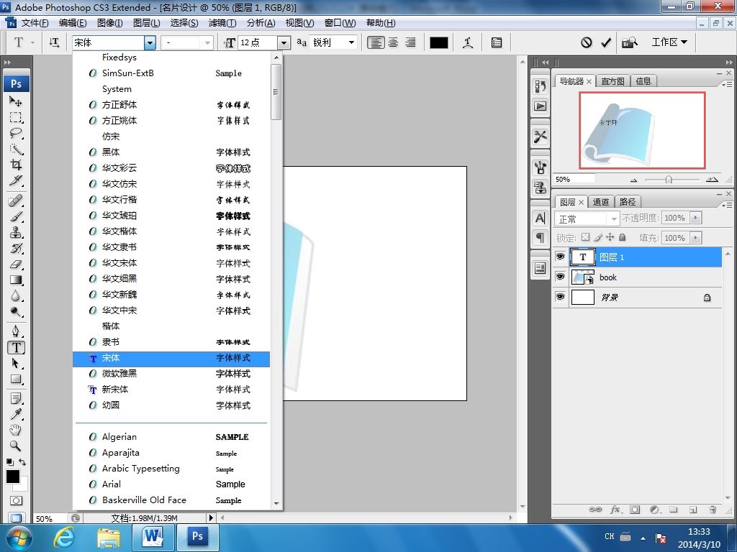Screen dimensions: 737x552
Task: Click the Navigator zoom slider
Action: pyautogui.click(x=669, y=180)
